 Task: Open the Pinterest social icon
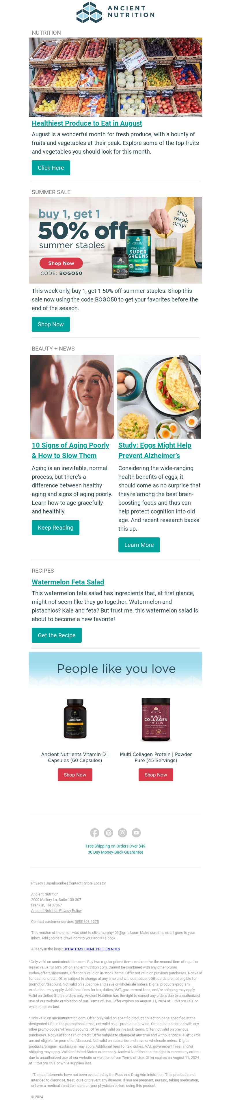click(108, 833)
